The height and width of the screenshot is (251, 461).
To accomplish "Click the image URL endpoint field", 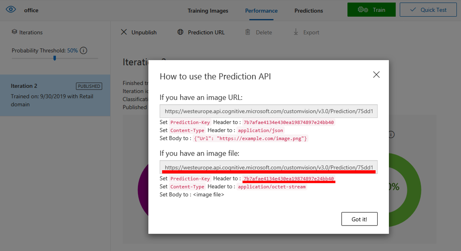I will tap(268, 111).
